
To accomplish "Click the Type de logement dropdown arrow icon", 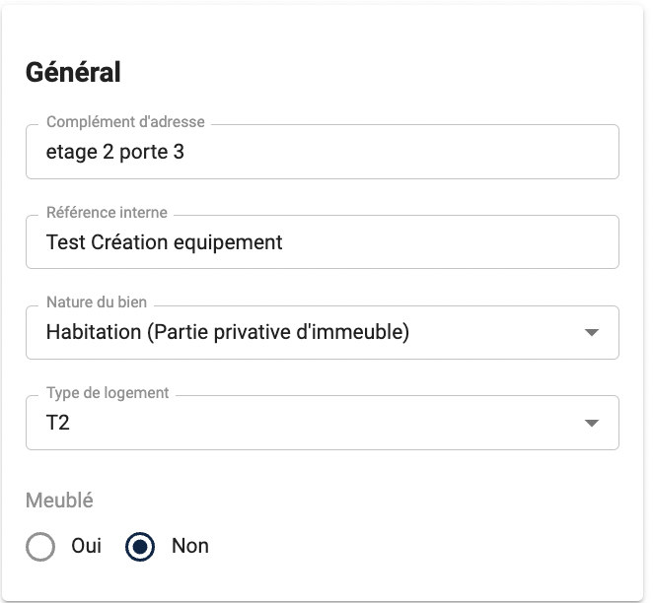I will click(592, 423).
